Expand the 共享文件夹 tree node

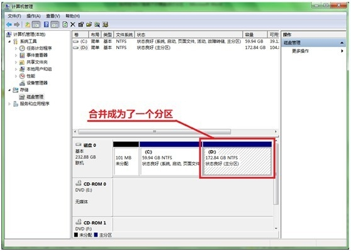pos(16,62)
